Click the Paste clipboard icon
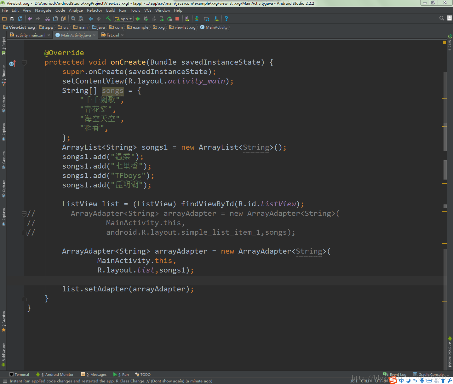This screenshot has width=453, height=384. click(x=63, y=19)
